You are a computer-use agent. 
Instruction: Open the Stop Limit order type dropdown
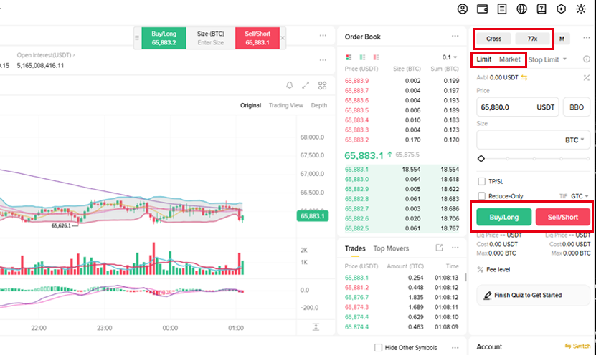tap(547, 59)
